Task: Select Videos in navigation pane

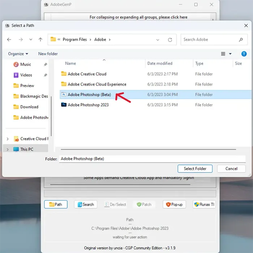Action: [x=26, y=75]
